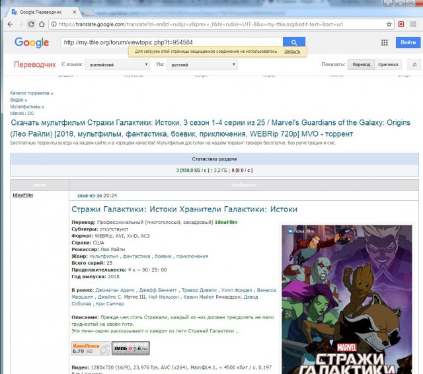The width and height of the screenshot is (423, 374).
Task: Click the post date 2018-03-20
Action: pos(90,196)
